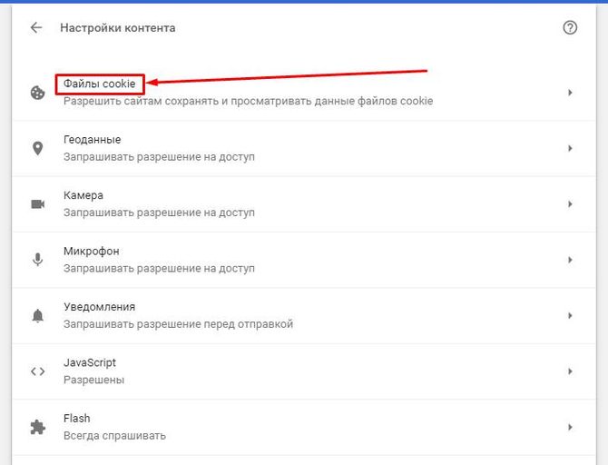Open the Уведомления settings
Image resolution: width=608 pixels, height=465 pixels.
304,315
